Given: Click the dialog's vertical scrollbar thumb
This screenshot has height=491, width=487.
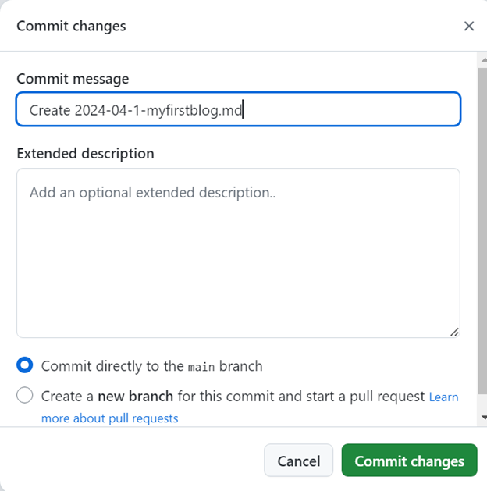Looking at the screenshot, I should coord(482,231).
